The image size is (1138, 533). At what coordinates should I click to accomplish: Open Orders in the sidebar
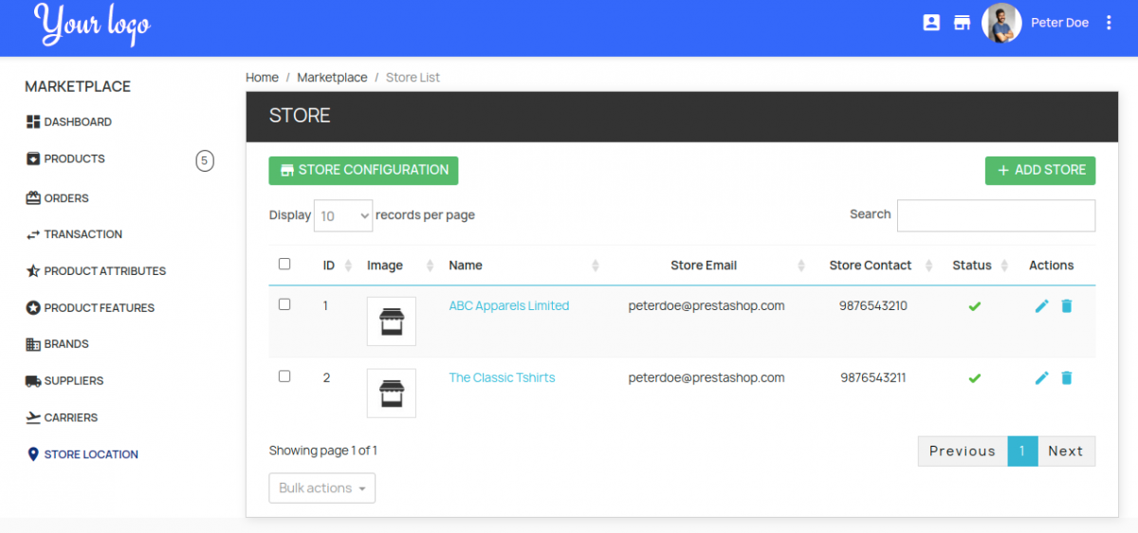pos(58,198)
